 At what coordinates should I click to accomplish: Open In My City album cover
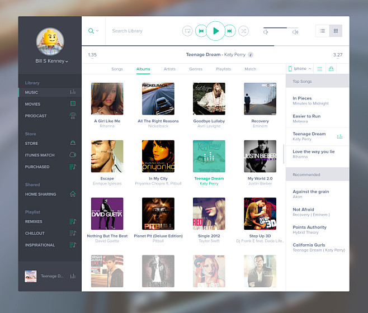(158, 156)
